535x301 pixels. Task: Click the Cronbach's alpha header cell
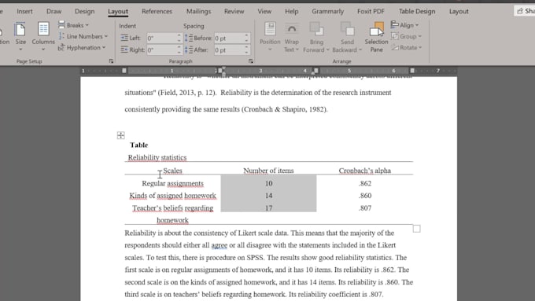point(365,171)
